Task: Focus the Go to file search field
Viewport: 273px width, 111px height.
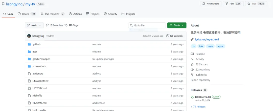Action: (147, 25)
